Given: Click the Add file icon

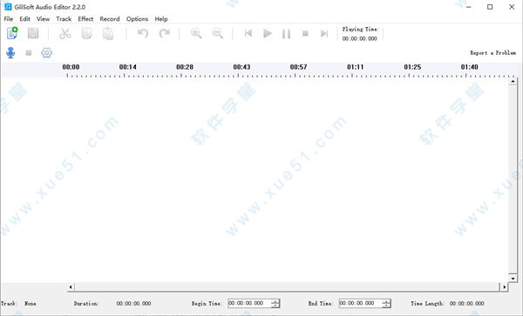Looking at the screenshot, I should [12, 33].
